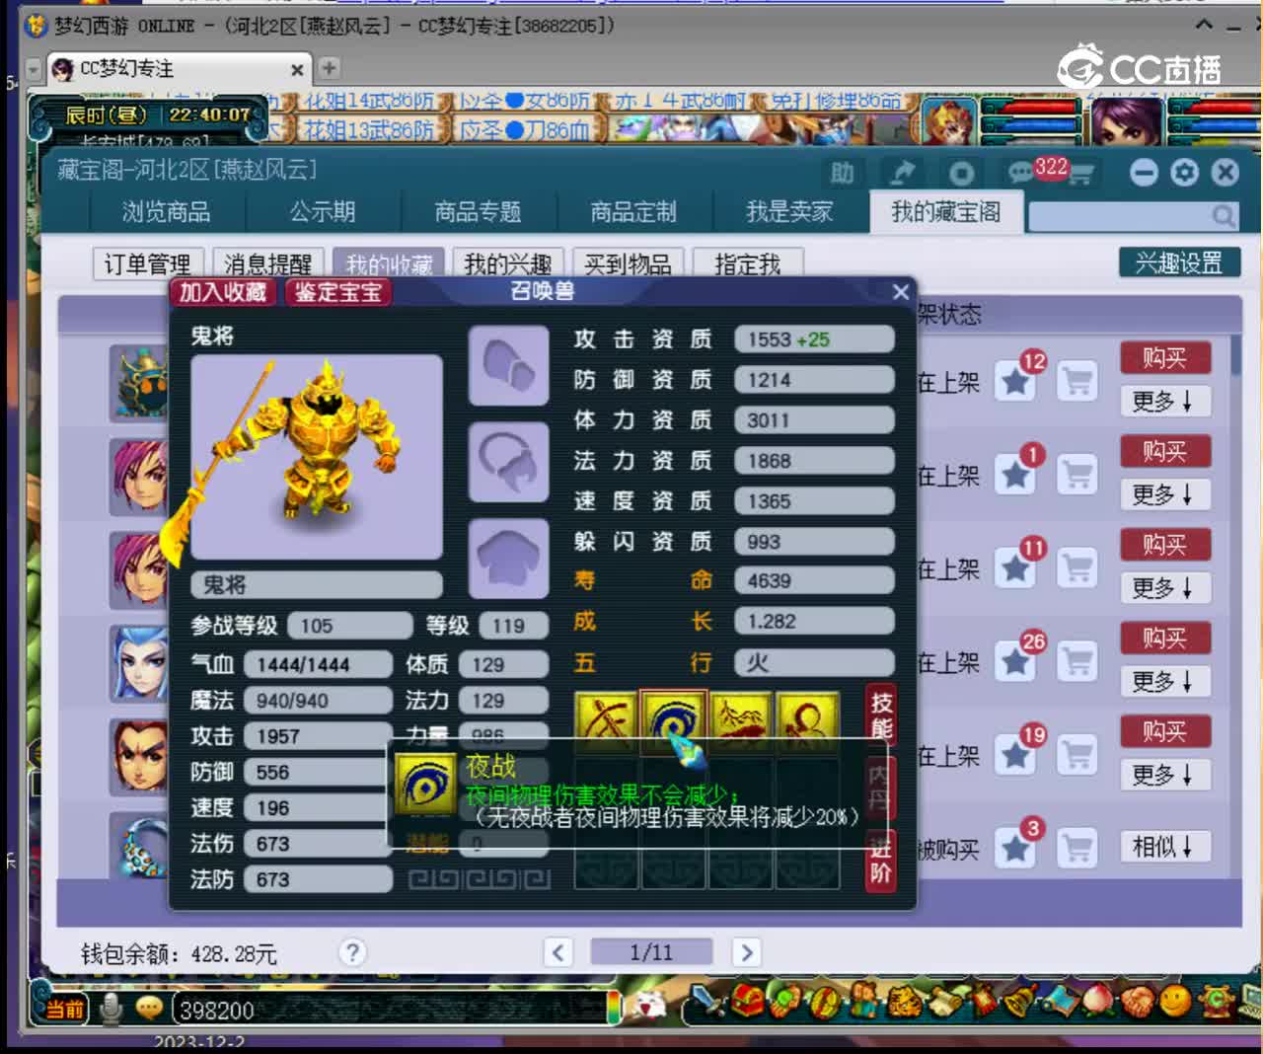Switch to 买到物品 sub-tab
The image size is (1263, 1054).
pos(628,263)
